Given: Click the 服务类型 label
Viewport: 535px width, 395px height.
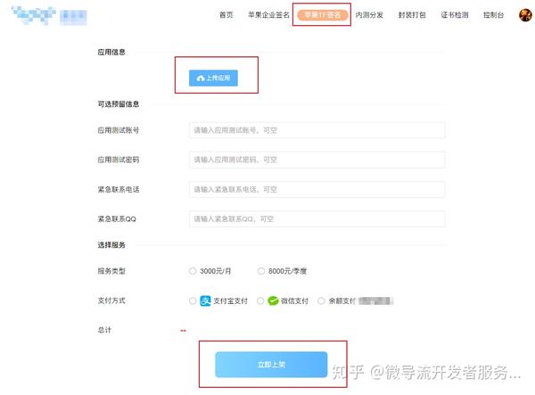Looking at the screenshot, I should [x=111, y=271].
